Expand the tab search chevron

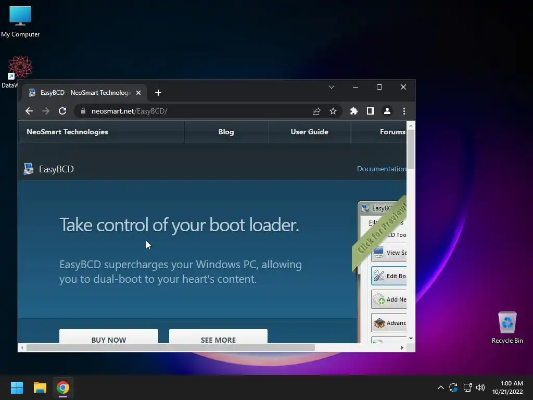(x=332, y=87)
